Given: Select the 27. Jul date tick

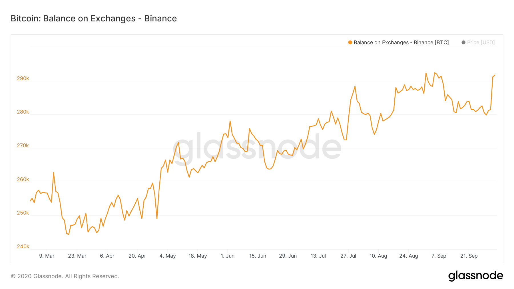Looking at the screenshot, I should tap(348, 256).
